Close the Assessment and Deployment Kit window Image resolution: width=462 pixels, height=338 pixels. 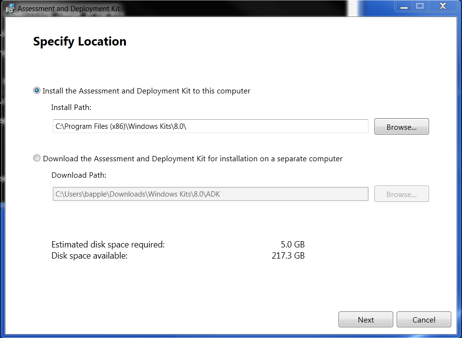(x=443, y=6)
